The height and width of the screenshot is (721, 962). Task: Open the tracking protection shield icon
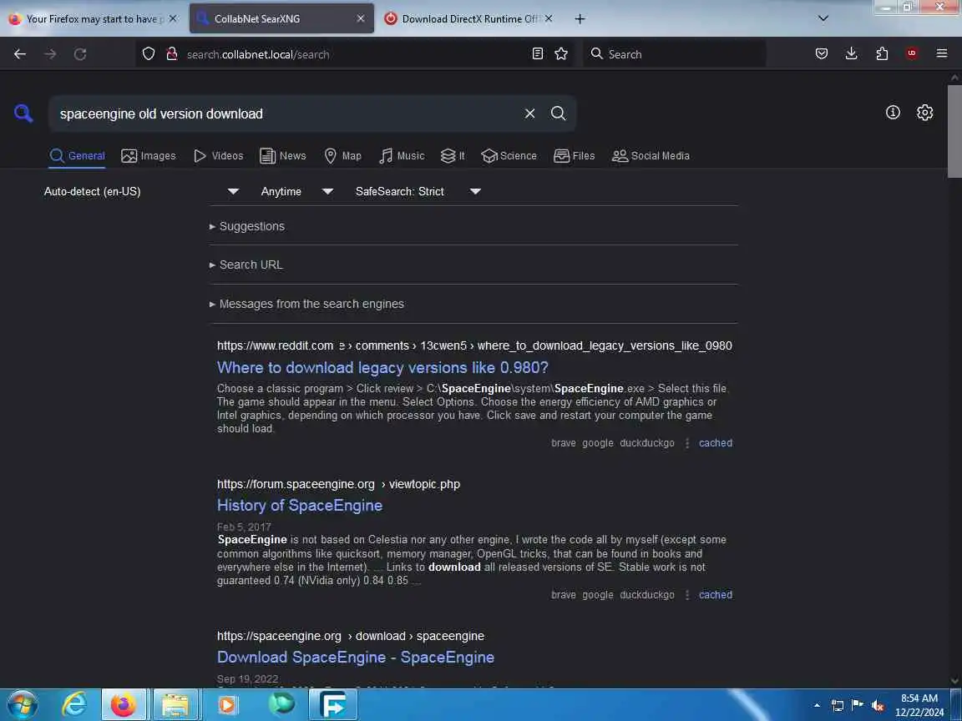[x=149, y=54]
